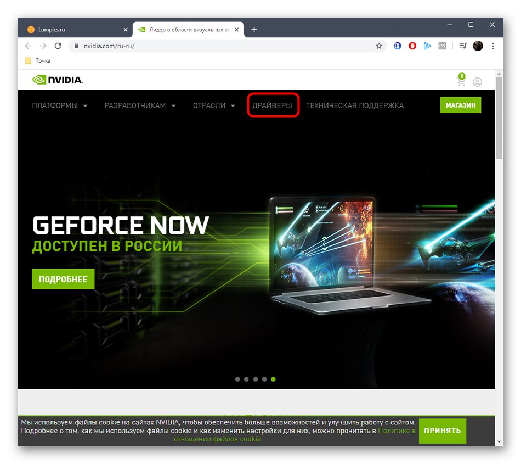Open the ДРАЙВЕРЫ page
The width and height of the screenshot is (521, 464).
click(x=272, y=105)
